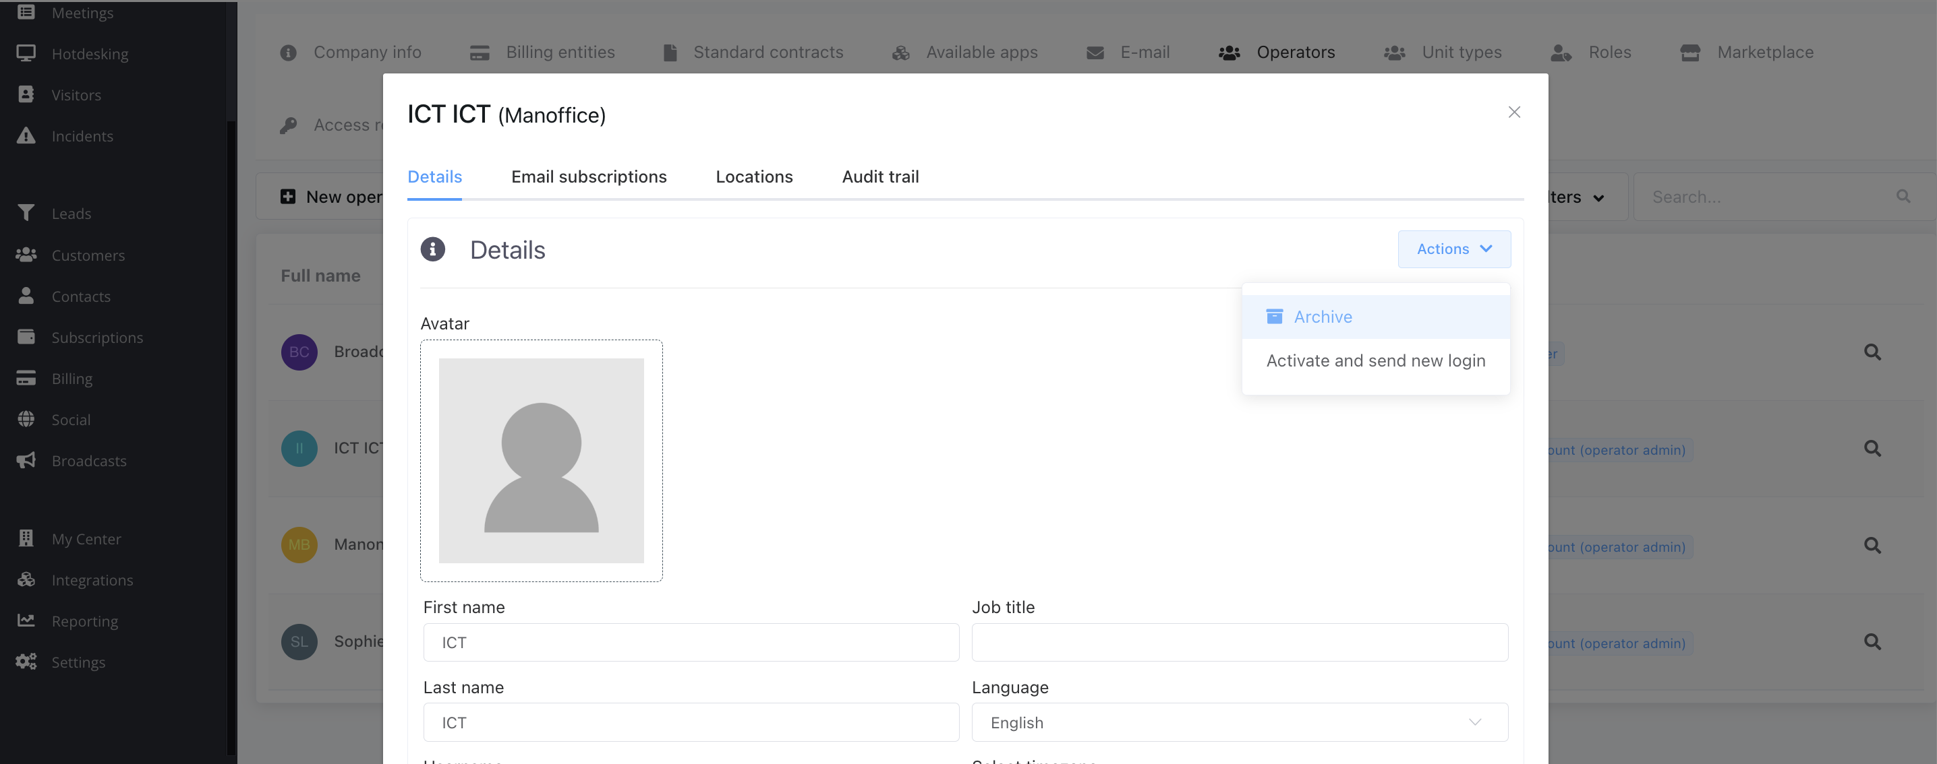1937x764 pixels.
Task: Open Reporting via the chart icon
Action: [26, 620]
